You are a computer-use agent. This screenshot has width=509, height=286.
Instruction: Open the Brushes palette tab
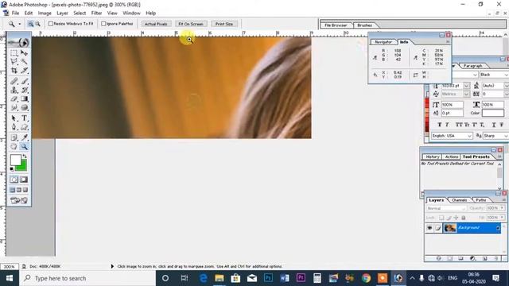[364, 25]
